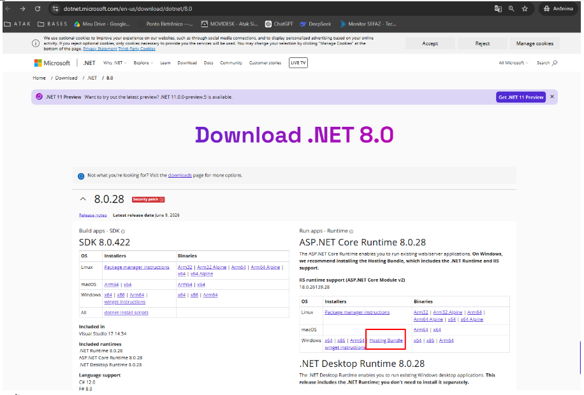584x395 pixels.
Task: Open the Community nav item
Action: 231,63
